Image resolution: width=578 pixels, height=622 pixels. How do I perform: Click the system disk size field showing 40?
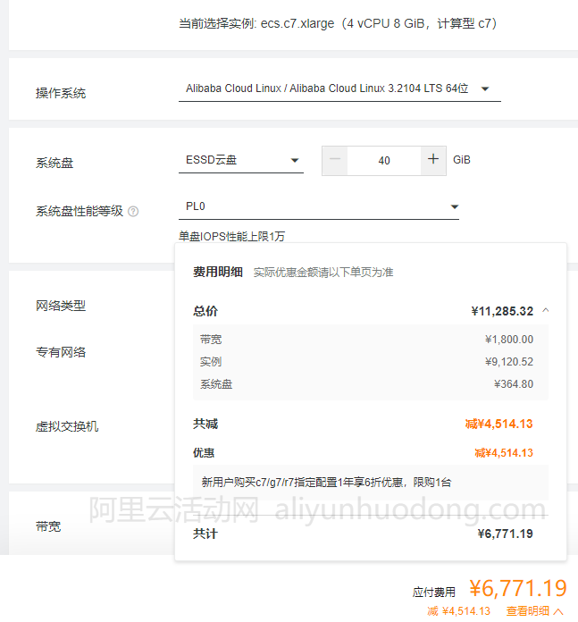point(384,161)
